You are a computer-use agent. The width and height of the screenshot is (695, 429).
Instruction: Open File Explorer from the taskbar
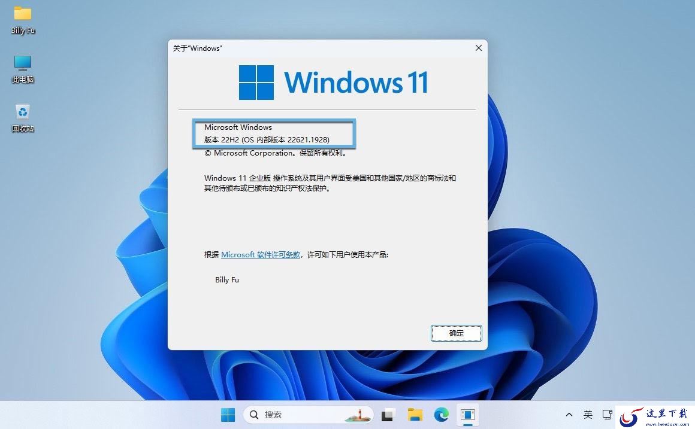(415, 415)
